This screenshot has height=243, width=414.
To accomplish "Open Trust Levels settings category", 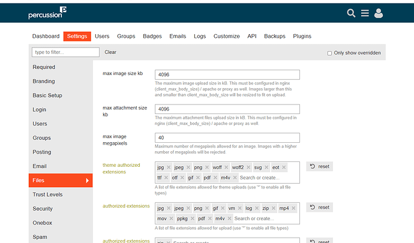I will point(61,194).
